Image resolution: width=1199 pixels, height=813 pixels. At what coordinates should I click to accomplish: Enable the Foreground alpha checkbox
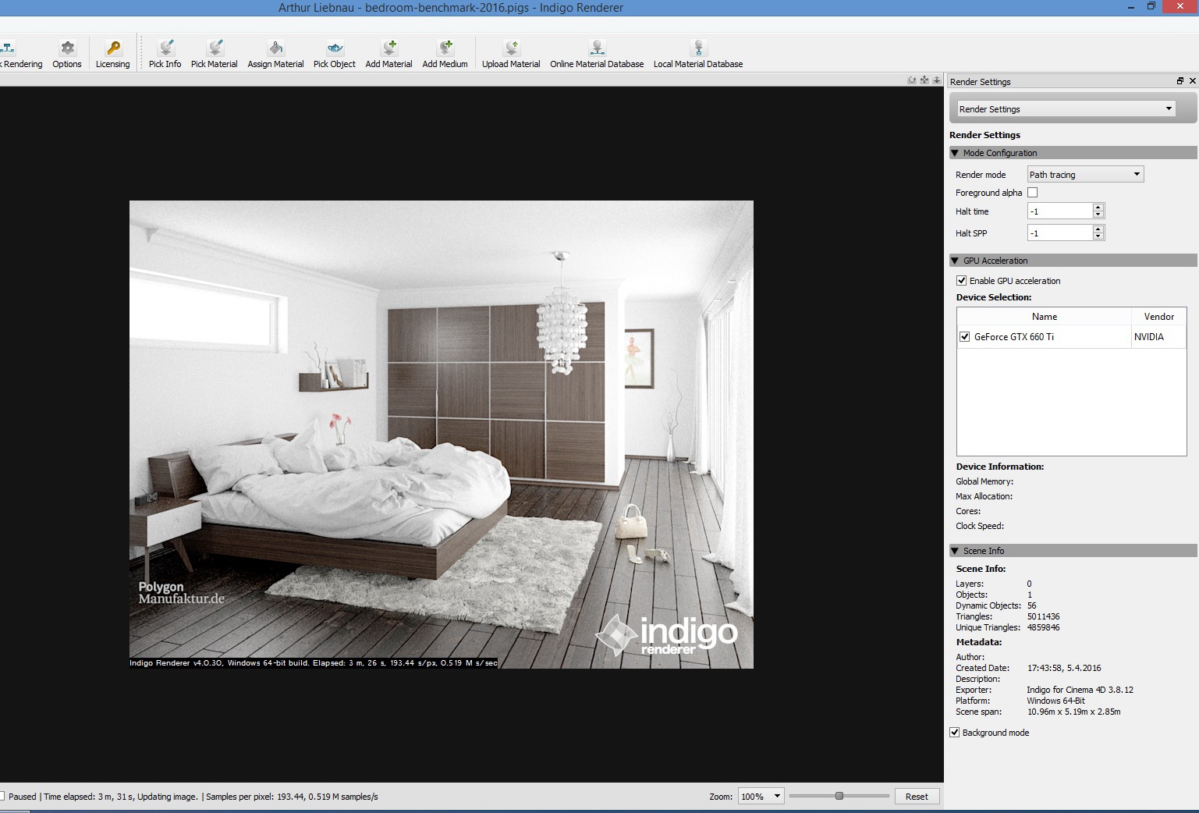click(x=1033, y=193)
